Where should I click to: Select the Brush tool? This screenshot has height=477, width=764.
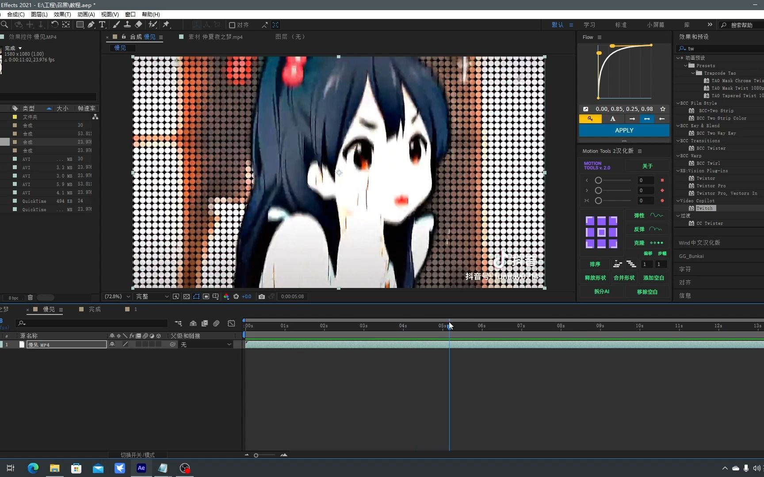(x=115, y=25)
